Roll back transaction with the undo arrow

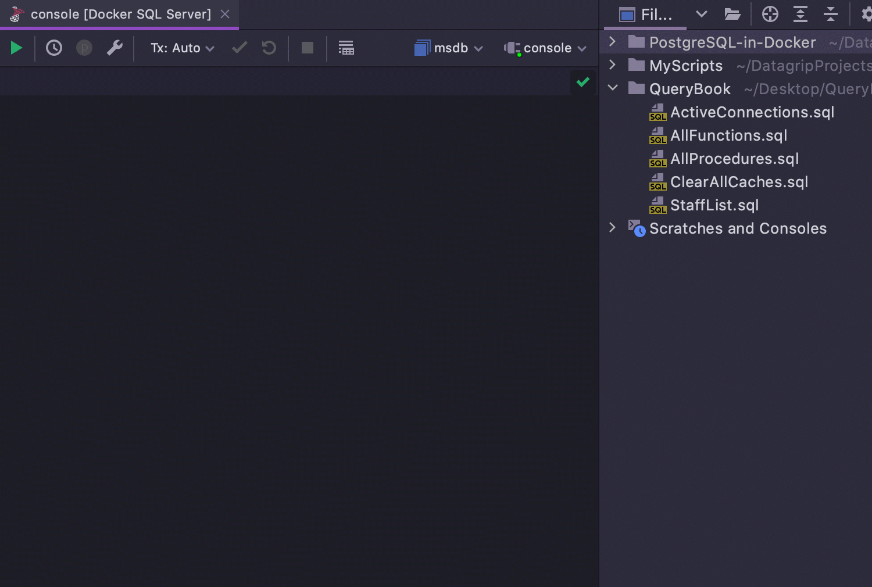click(269, 48)
